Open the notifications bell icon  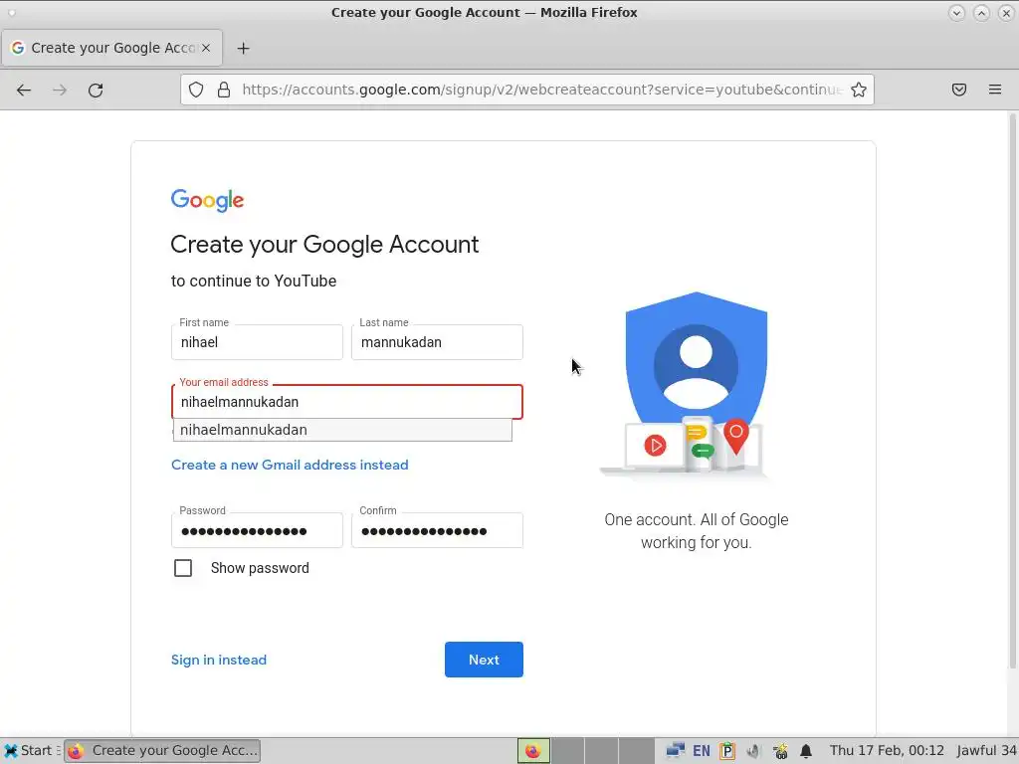click(x=806, y=751)
